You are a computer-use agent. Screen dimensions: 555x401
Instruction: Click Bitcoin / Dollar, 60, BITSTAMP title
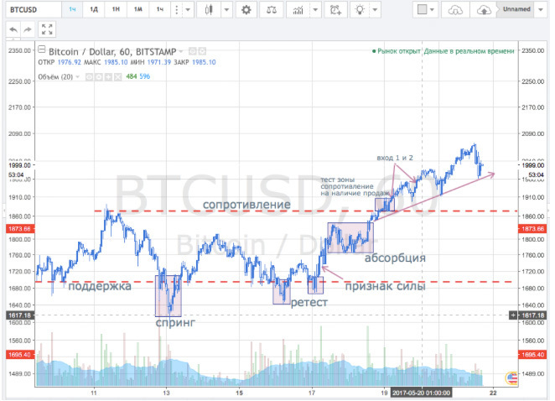pyautogui.click(x=112, y=52)
